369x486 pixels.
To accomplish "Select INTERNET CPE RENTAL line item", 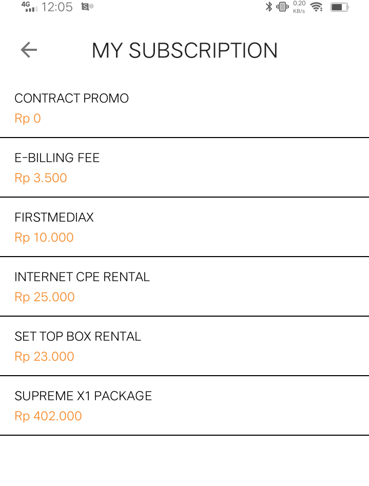I will point(82,277).
